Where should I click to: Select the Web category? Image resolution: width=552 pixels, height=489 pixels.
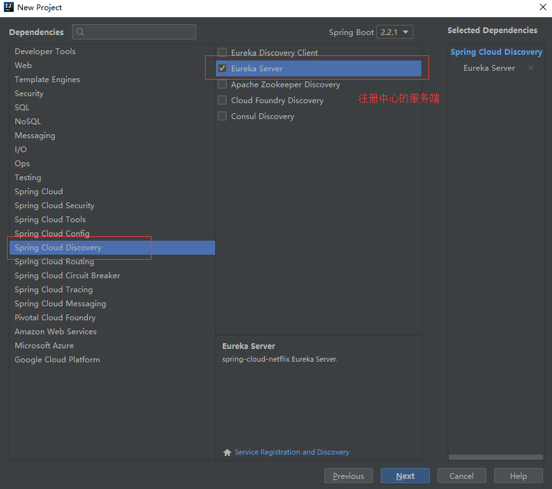click(112, 66)
